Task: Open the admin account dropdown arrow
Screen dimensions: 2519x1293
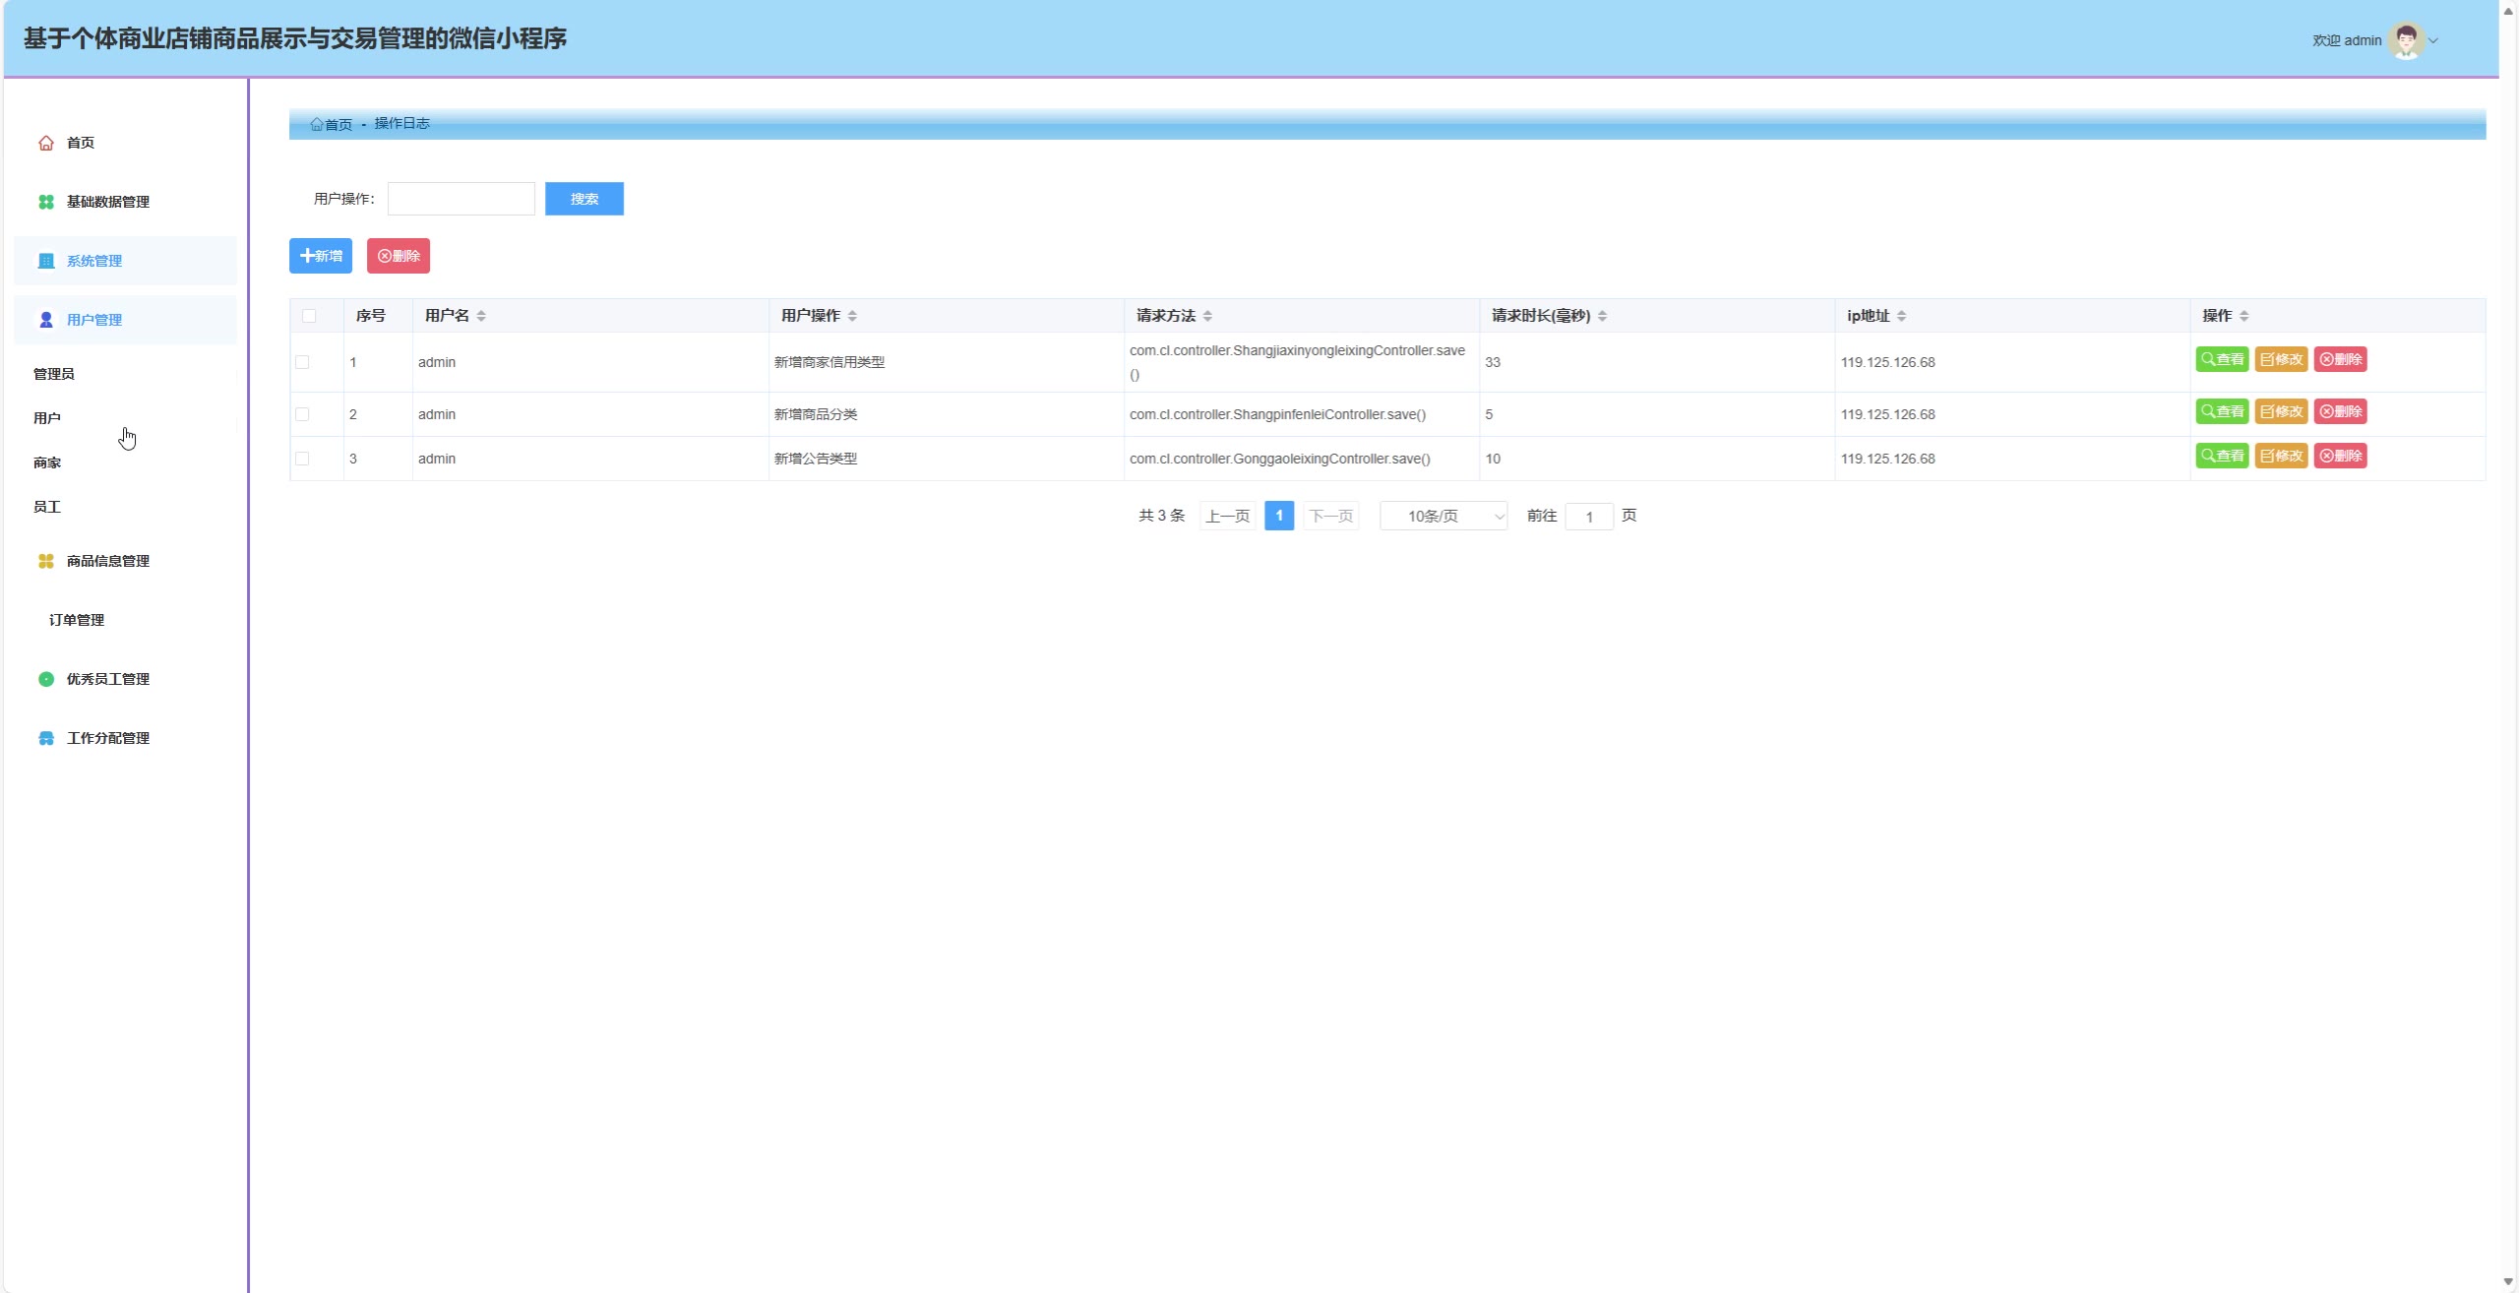Action: 2433,40
